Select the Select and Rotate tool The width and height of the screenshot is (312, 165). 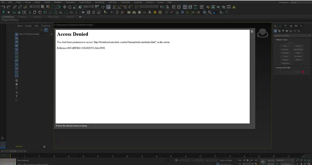coord(70,7)
